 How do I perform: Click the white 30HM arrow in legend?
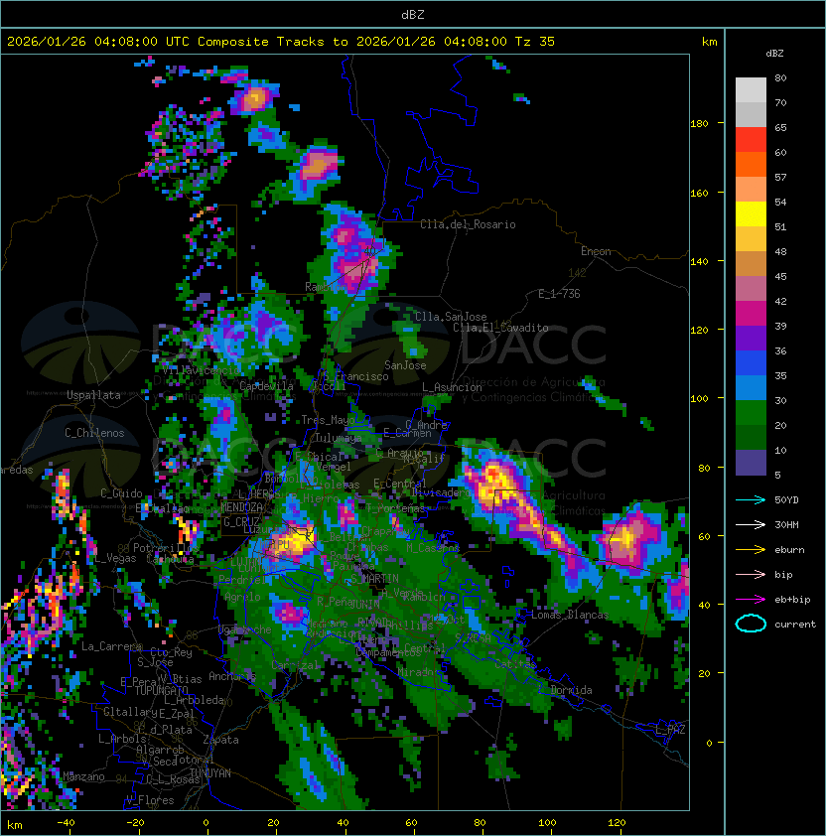point(751,524)
